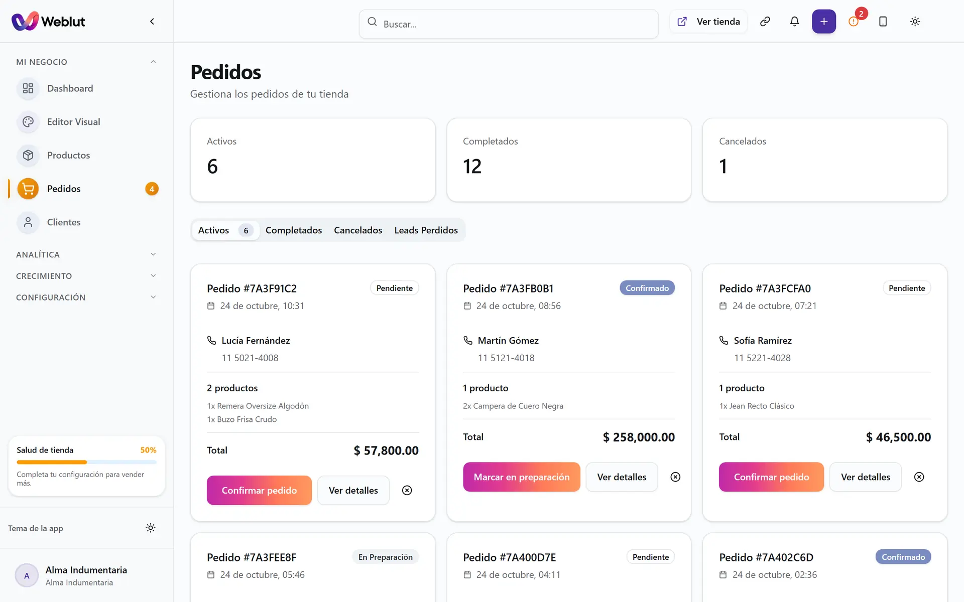Click Ver detalles on Lucía Fernández's order
The image size is (964, 602).
(353, 490)
